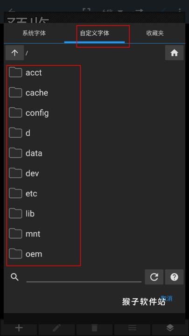Open the acct folder

click(43, 72)
